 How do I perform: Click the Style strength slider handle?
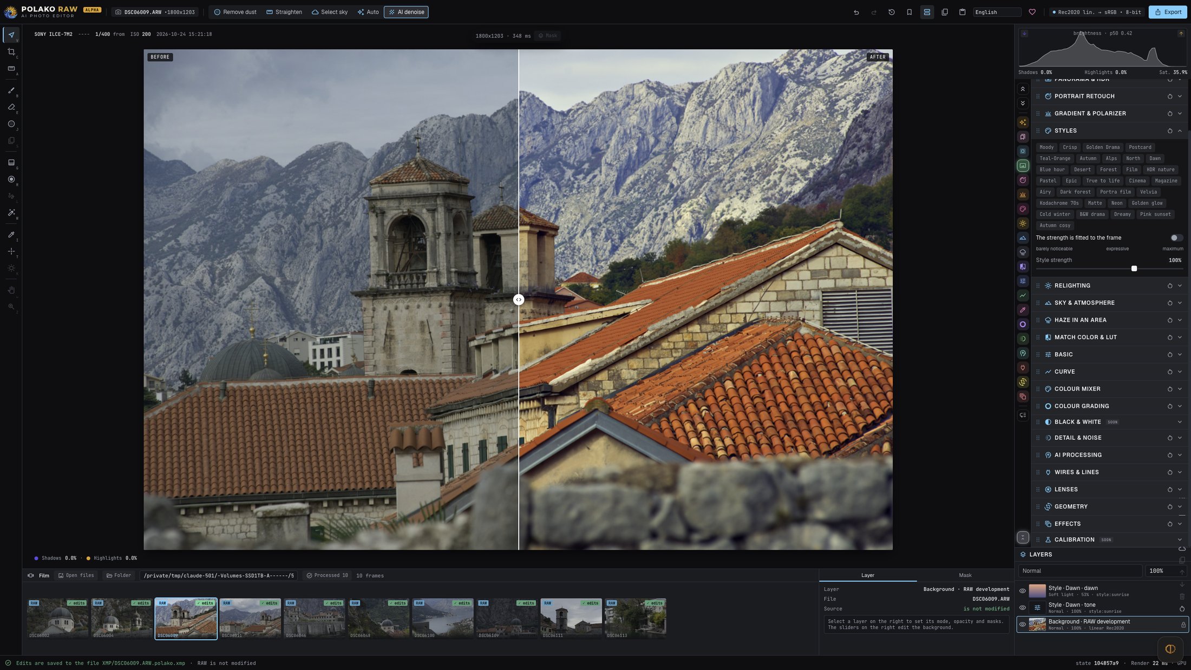pos(1134,269)
